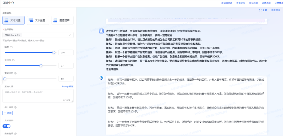283x136 pixels.
Task: Select the 文本对话 model type
Action: (x=14, y=20)
